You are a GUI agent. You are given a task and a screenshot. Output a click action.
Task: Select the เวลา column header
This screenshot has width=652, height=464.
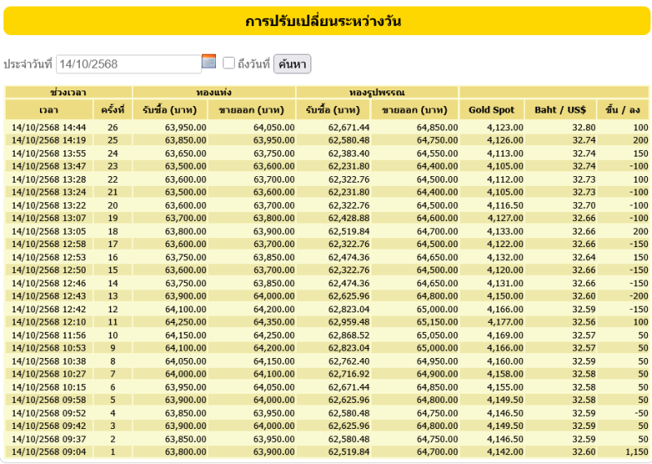[48, 110]
